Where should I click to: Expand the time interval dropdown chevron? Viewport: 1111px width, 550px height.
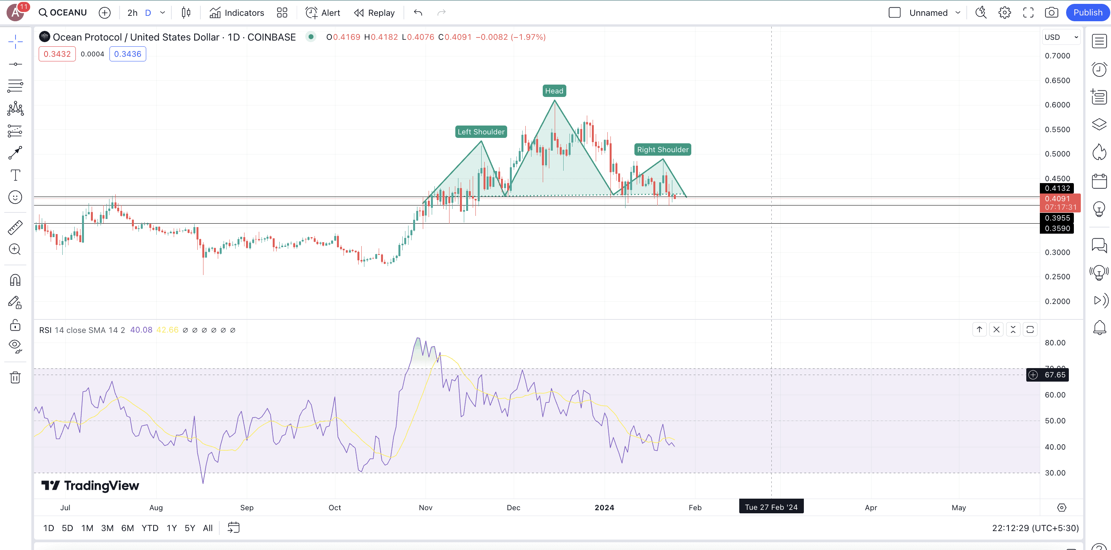162,12
